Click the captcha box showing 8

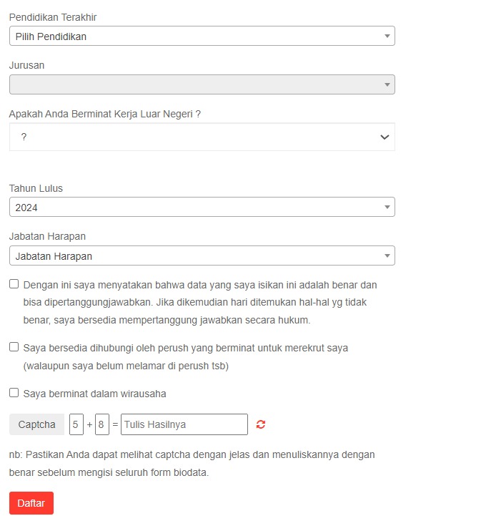pyautogui.click(x=102, y=424)
